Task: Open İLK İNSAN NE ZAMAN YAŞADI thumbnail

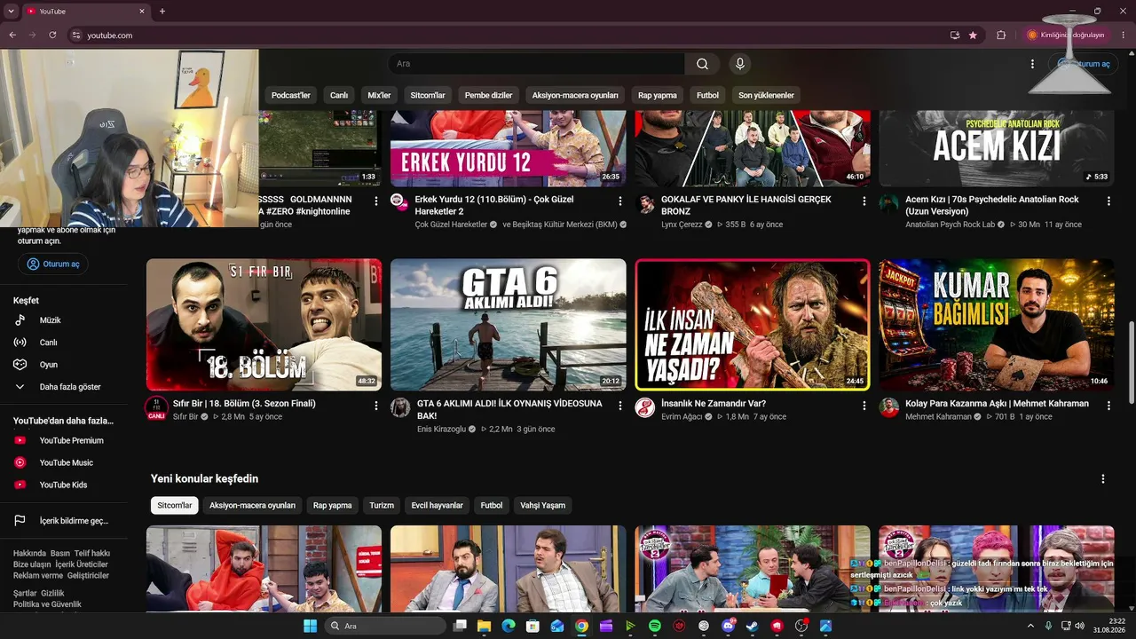Action: [753, 325]
